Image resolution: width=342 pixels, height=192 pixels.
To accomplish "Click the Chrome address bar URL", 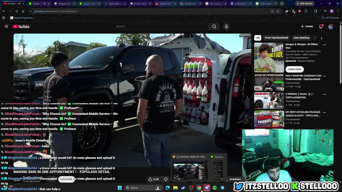I will (x=55, y=11).
